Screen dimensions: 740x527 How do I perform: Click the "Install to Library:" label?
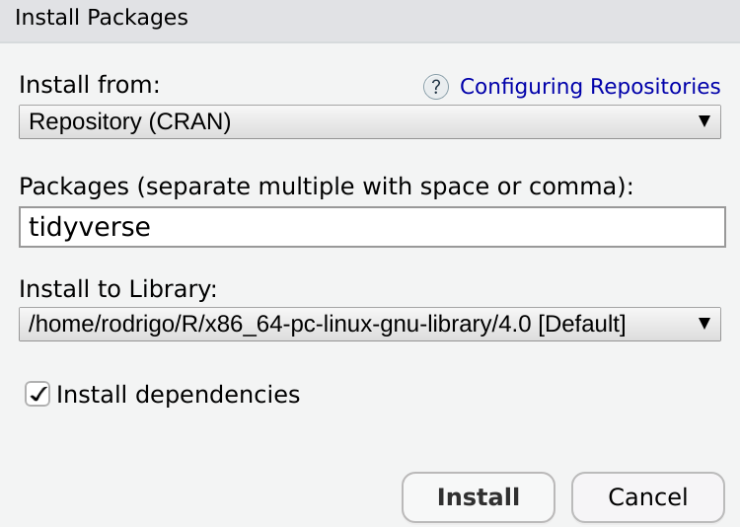click(x=117, y=289)
